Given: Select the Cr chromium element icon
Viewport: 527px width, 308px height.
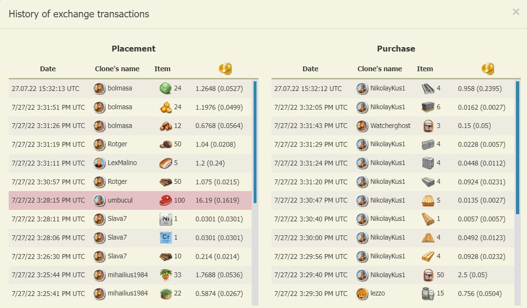Looking at the screenshot, I should 165,238.
